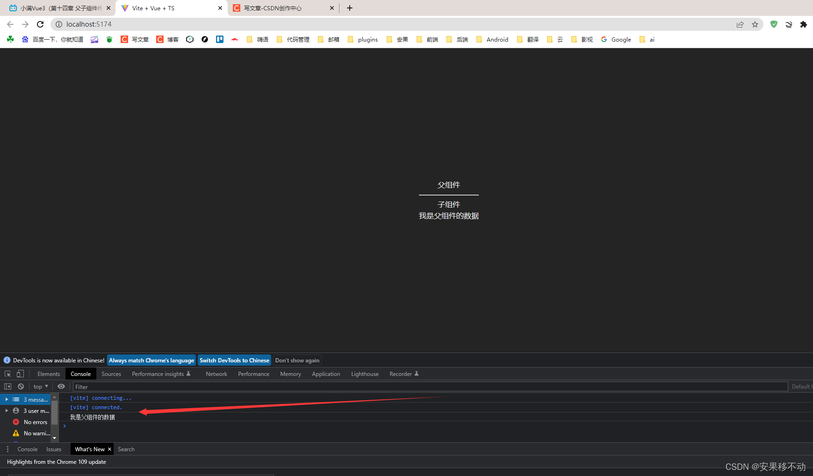Hide the console sidebar panel

[x=7, y=386]
